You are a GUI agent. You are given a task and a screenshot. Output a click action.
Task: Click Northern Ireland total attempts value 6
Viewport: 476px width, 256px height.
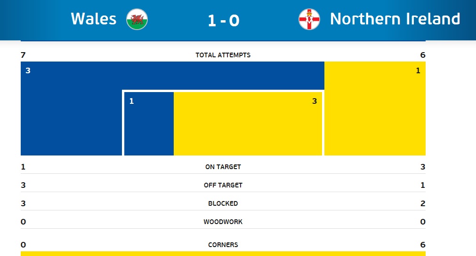(x=423, y=55)
